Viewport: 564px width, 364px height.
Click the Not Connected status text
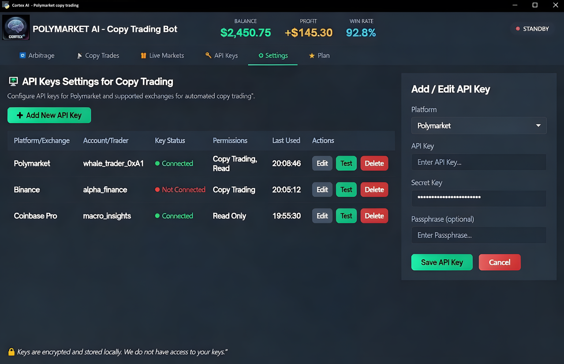click(x=183, y=190)
